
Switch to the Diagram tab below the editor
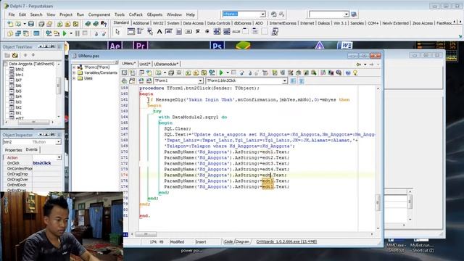pos(242,241)
